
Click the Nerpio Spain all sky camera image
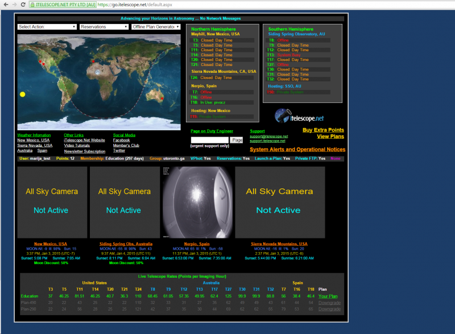pyautogui.click(x=197, y=202)
